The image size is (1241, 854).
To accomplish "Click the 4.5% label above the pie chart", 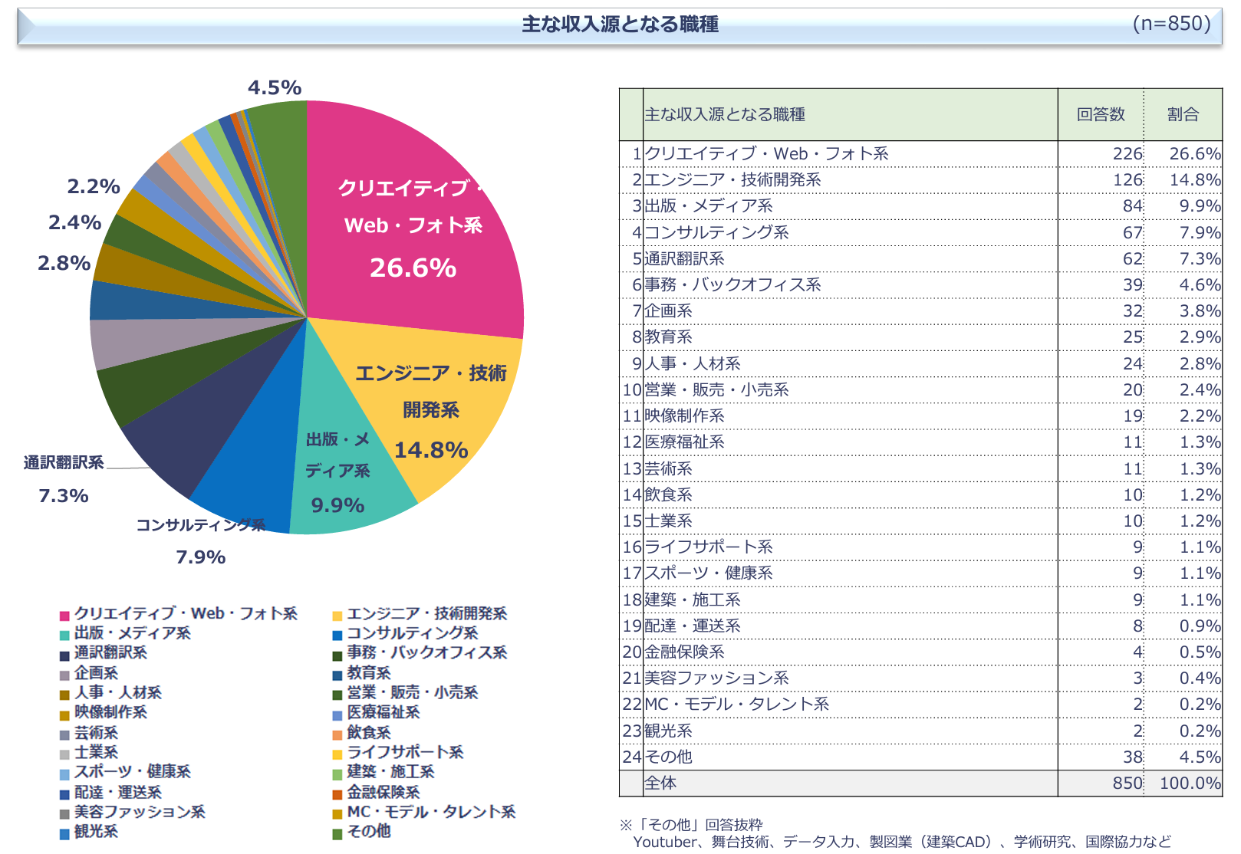I will (275, 88).
